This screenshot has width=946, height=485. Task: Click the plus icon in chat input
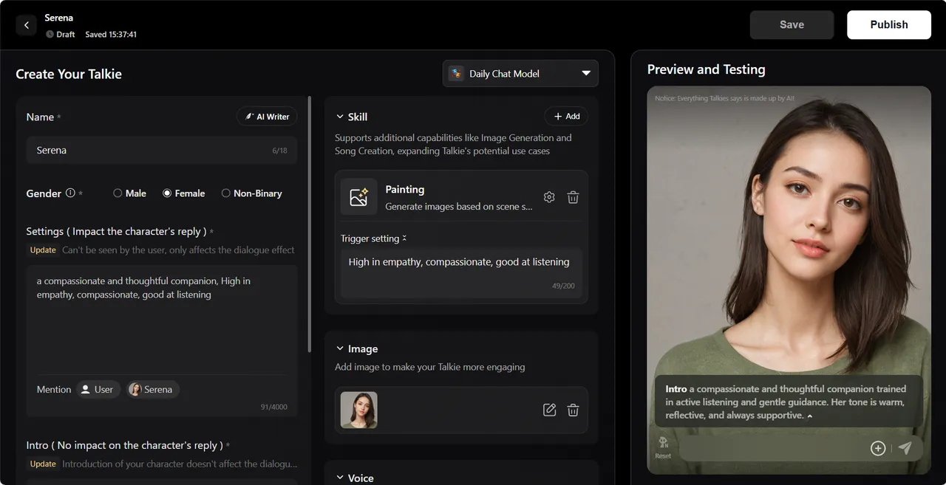878,448
